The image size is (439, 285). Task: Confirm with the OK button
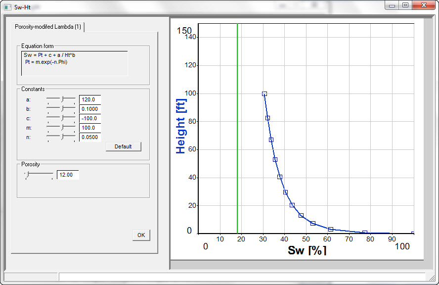pyautogui.click(x=141, y=235)
